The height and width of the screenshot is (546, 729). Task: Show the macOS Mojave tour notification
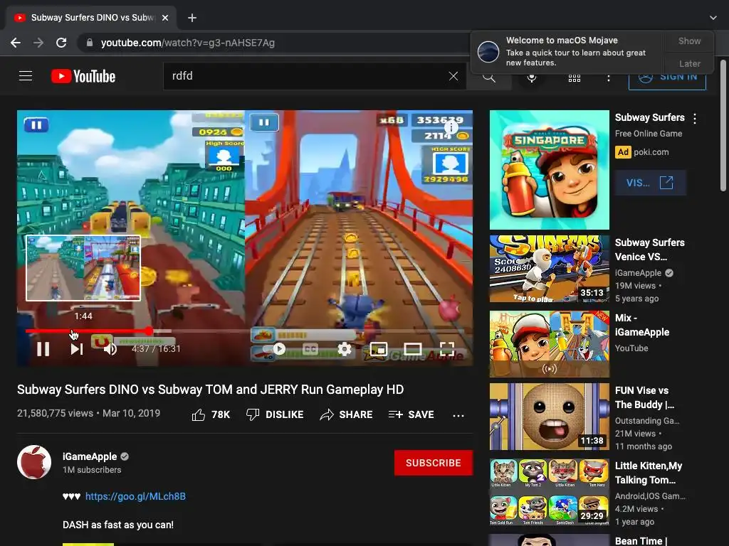pyautogui.click(x=689, y=41)
